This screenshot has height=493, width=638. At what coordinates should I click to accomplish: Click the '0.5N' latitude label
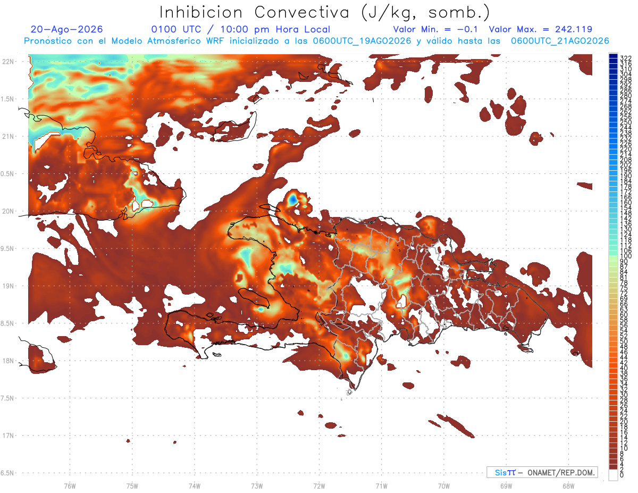click(7, 174)
